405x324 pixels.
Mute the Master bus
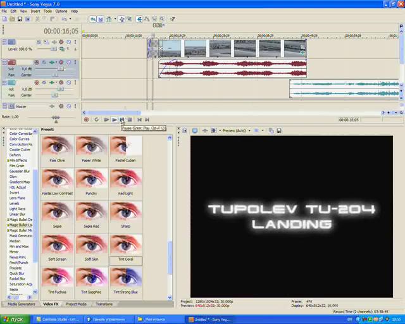69,106
